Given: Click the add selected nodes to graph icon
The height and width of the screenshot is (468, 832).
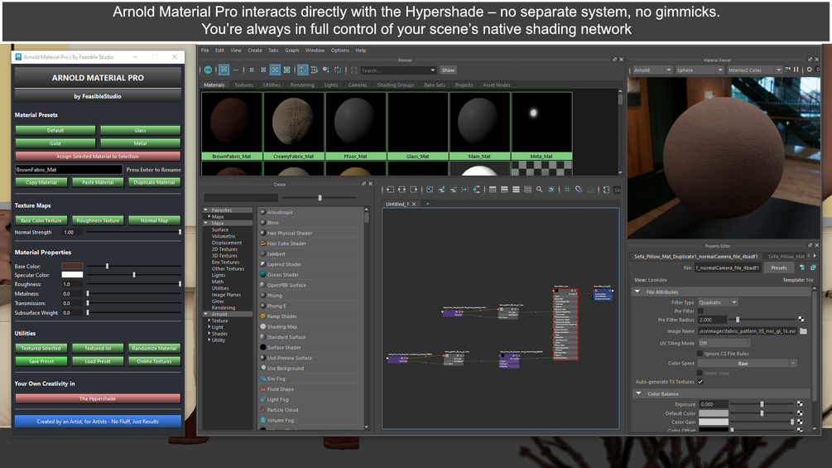Looking at the screenshot, I should (x=441, y=190).
